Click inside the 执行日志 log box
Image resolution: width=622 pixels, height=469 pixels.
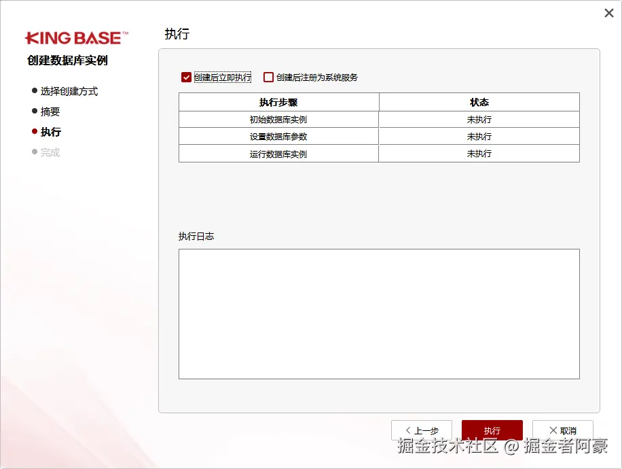point(379,314)
